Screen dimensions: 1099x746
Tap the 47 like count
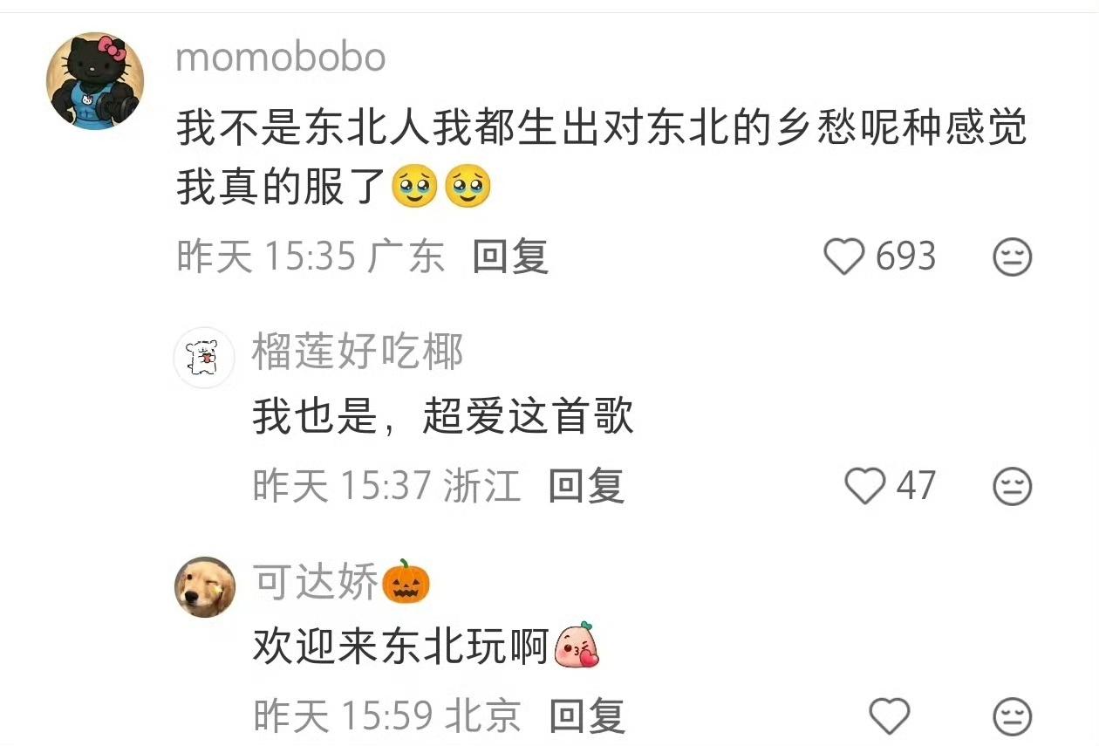(916, 486)
